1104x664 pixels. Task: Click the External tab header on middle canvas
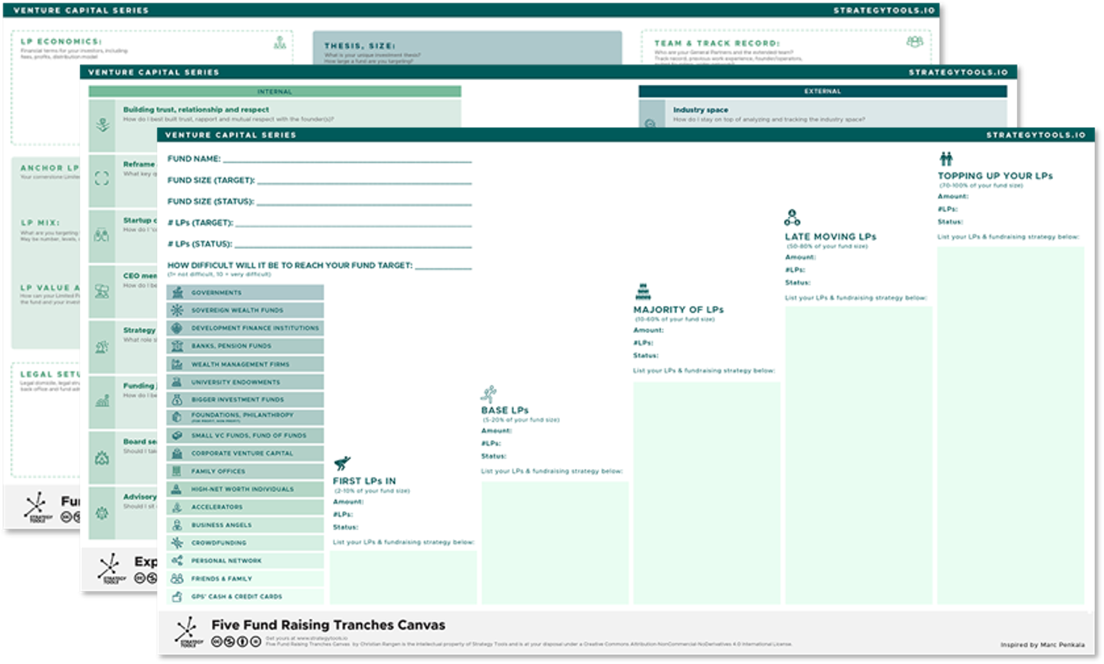pos(822,91)
